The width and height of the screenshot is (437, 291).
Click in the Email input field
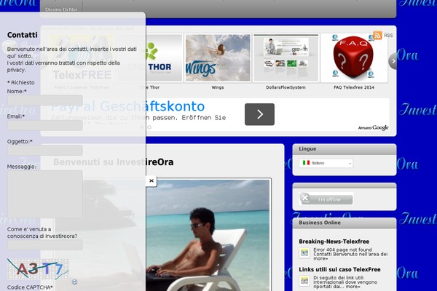[45, 125]
